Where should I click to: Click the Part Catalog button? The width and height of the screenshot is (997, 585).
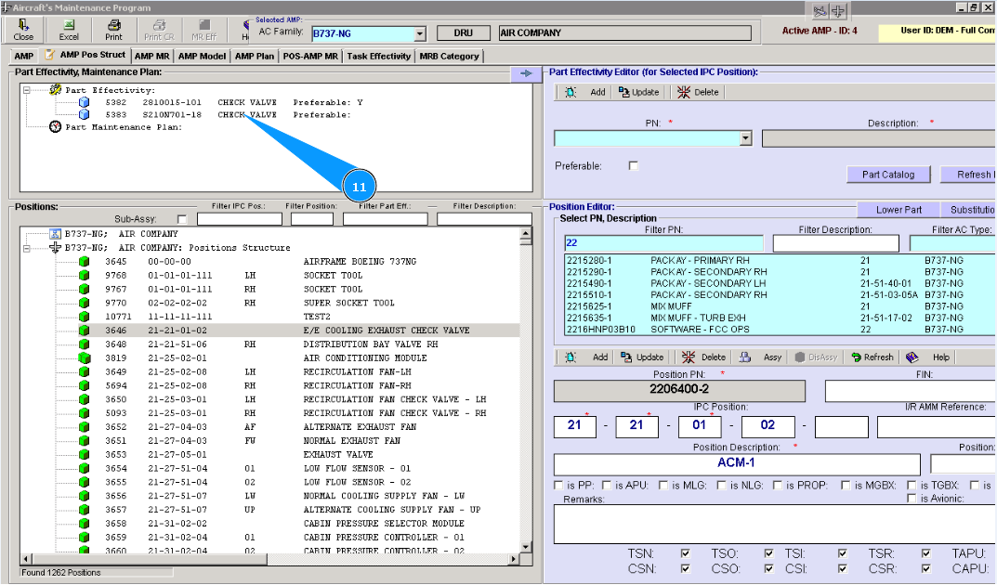click(887, 175)
